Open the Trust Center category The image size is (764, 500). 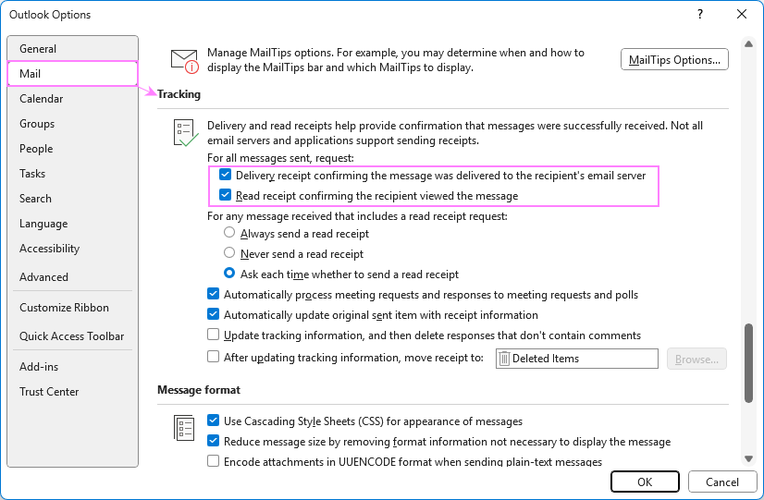[72, 392]
